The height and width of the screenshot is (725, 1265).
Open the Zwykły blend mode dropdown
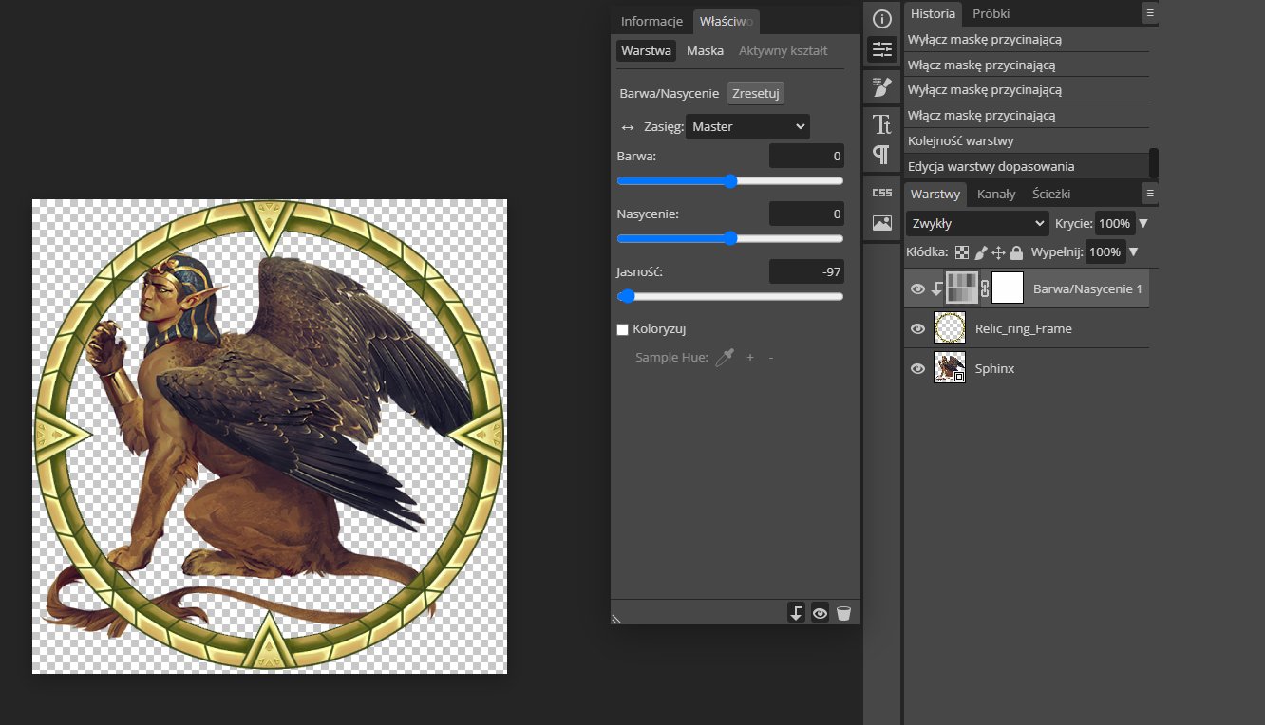976,223
